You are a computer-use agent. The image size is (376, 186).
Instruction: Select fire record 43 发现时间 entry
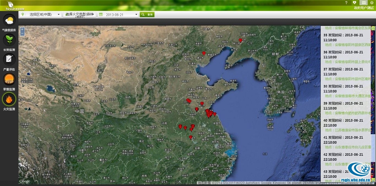pyautogui.click(x=343, y=174)
